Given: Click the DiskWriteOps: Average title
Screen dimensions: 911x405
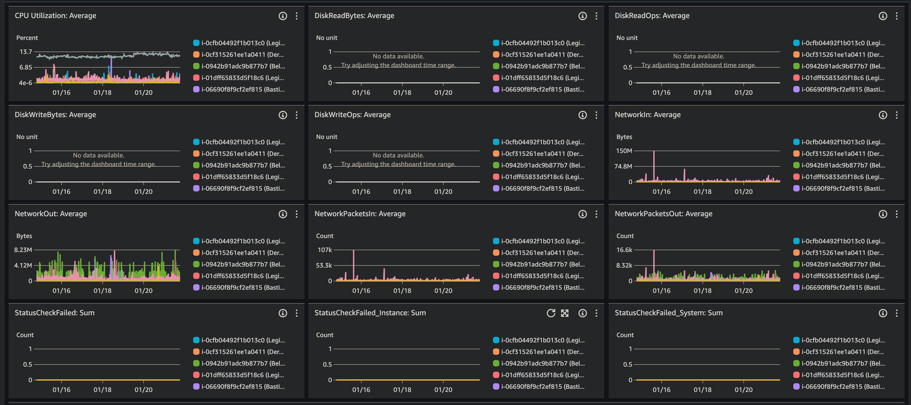Looking at the screenshot, I should tap(353, 115).
